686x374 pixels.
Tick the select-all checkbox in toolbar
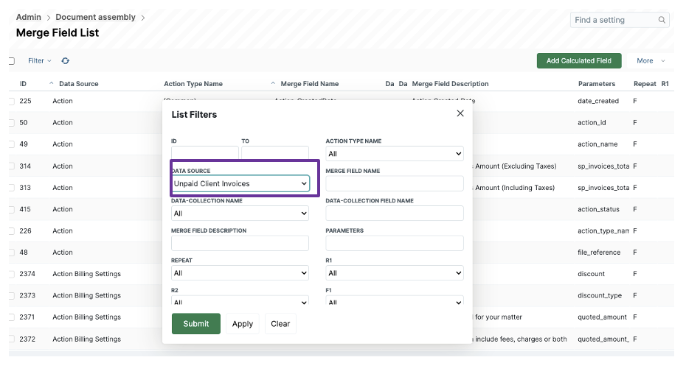coord(11,60)
